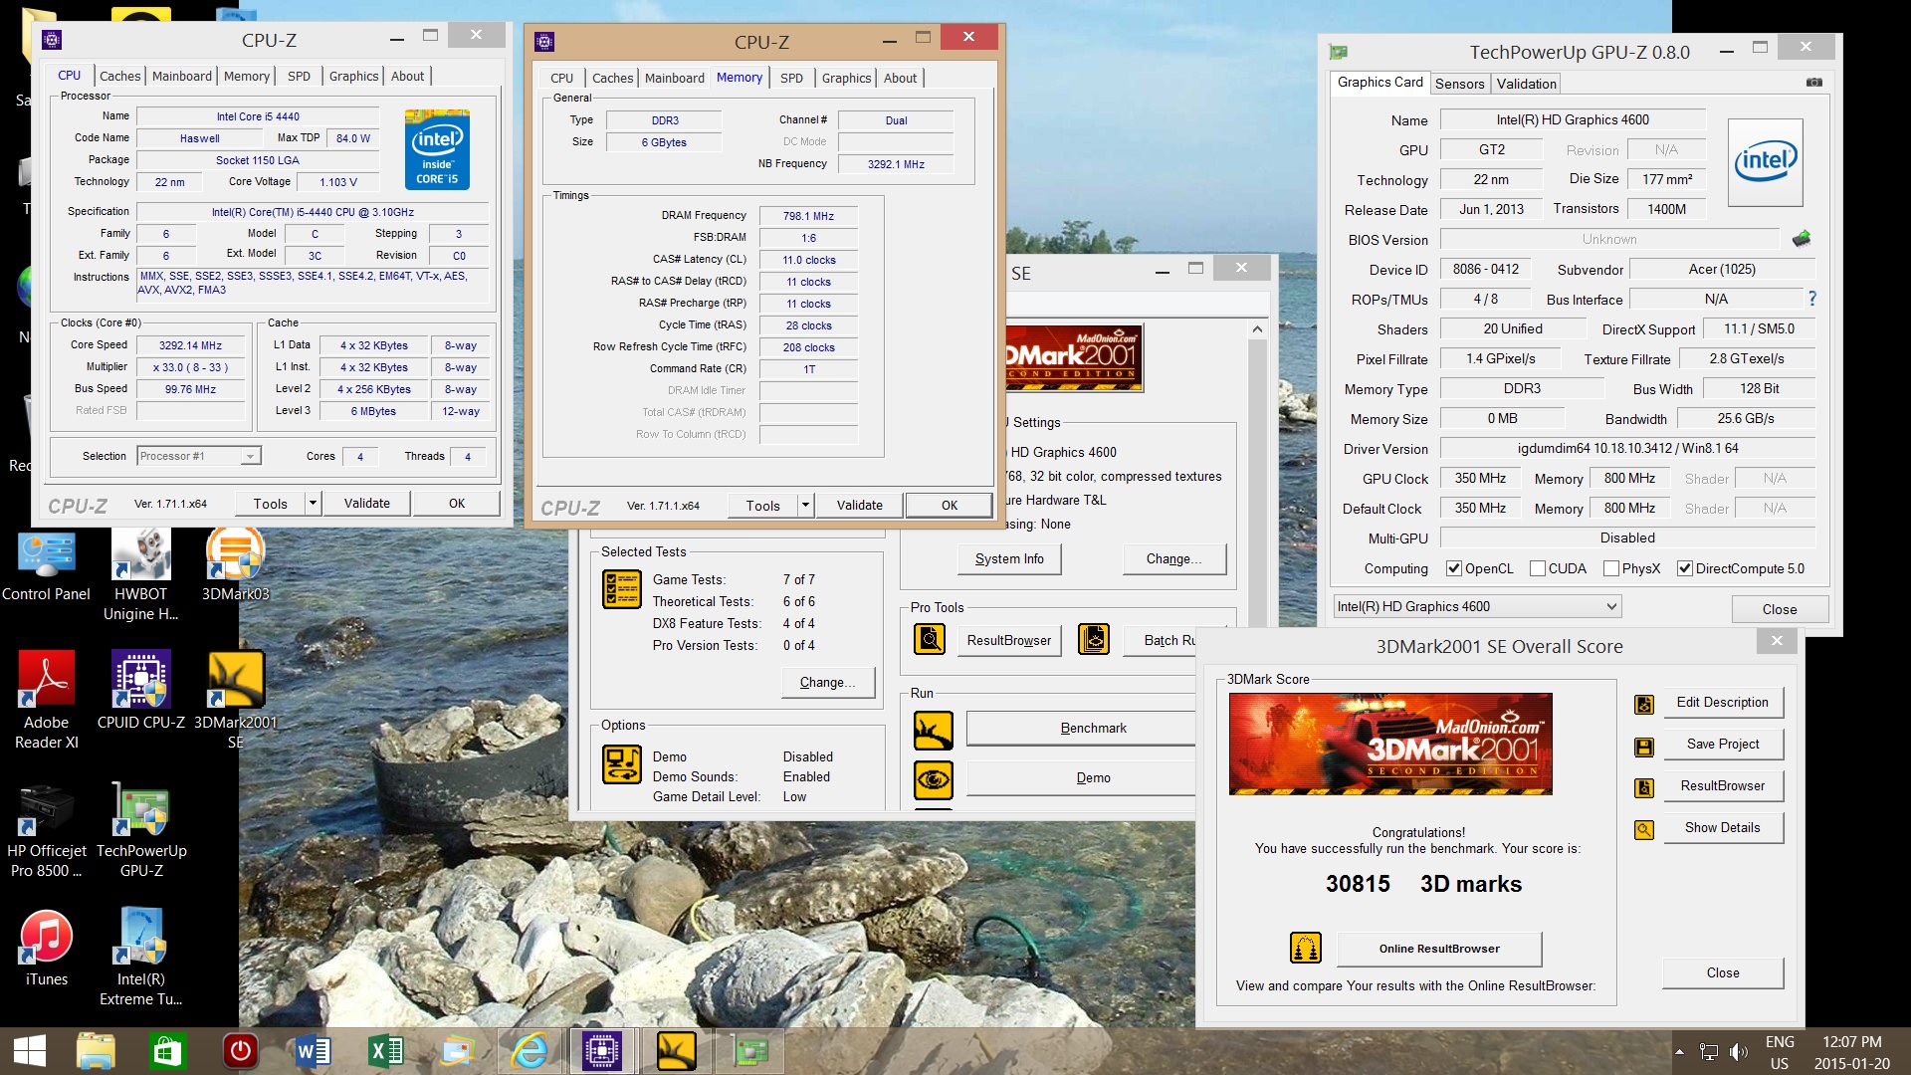
Task: Click Close in the 3DMark Overall Score window
Action: 1723,972
